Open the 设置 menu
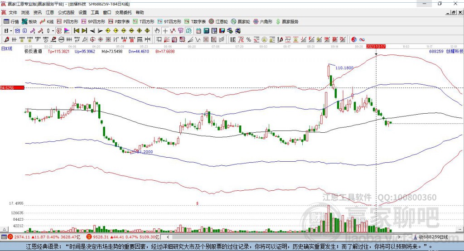Screen dimensions: 464x251 click(x=82, y=12)
